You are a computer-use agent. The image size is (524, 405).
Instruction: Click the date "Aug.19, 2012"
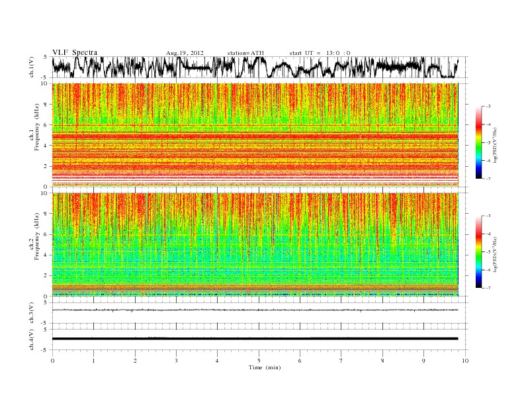point(185,53)
